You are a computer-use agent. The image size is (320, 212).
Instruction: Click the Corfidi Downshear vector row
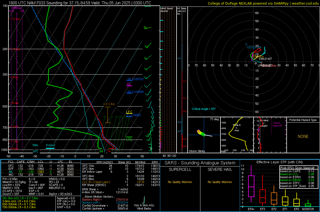[x=105, y=206]
